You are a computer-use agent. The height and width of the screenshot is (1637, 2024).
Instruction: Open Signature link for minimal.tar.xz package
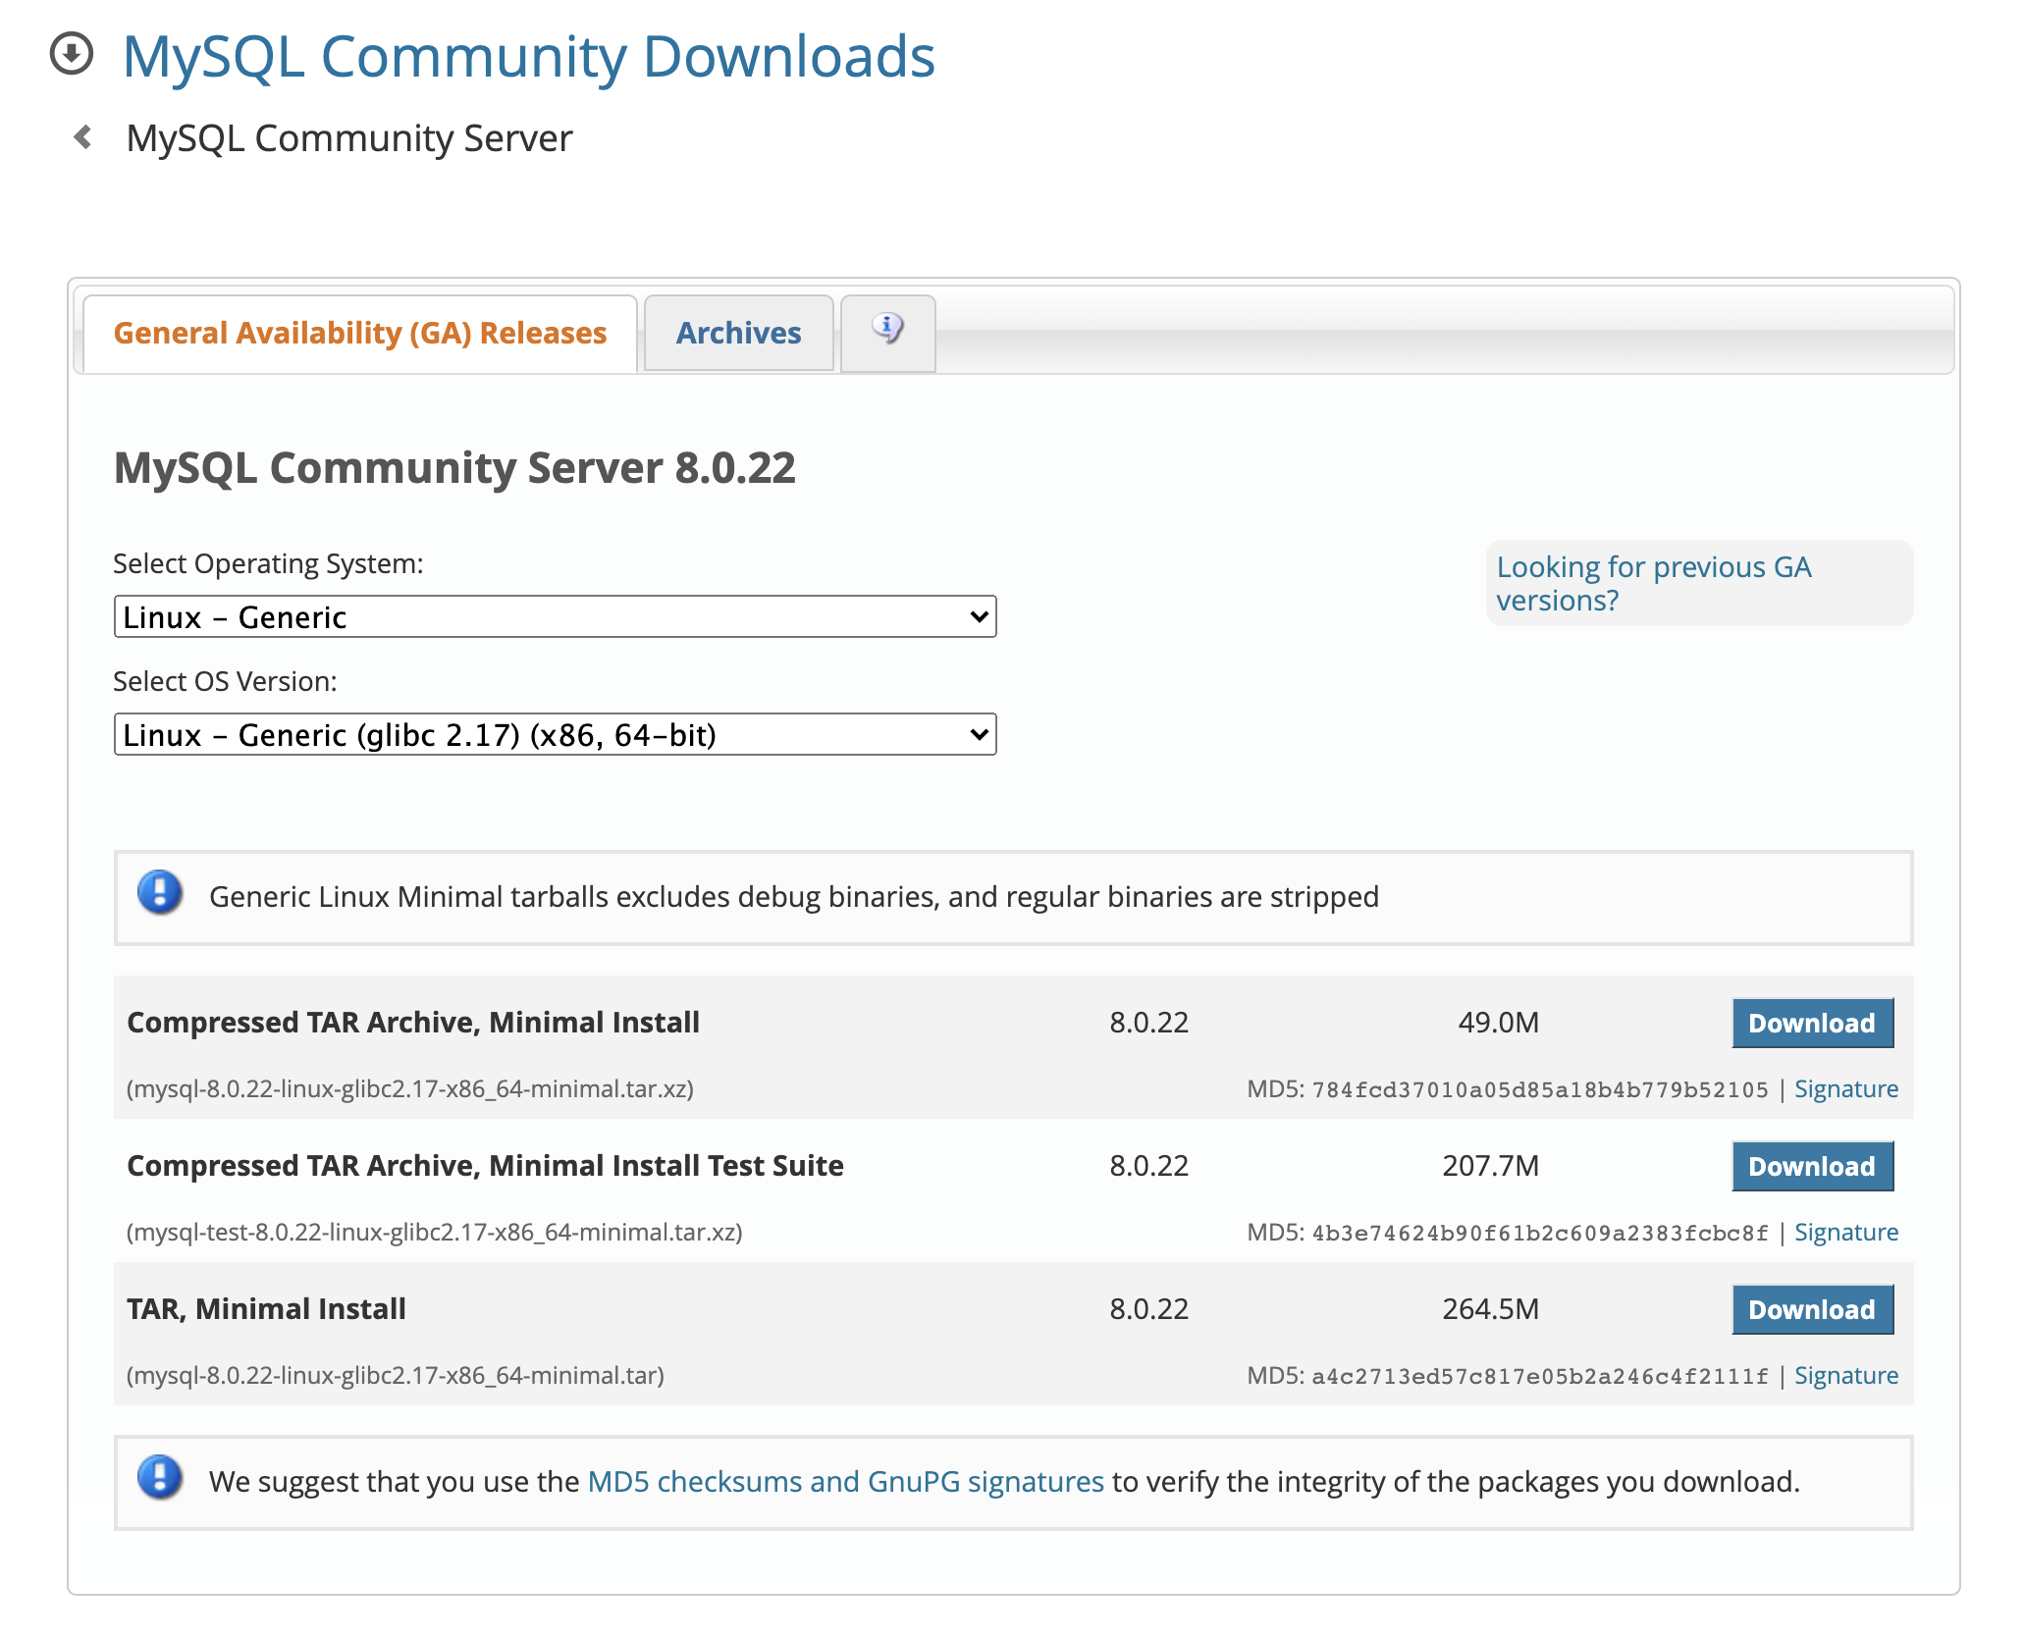pyautogui.click(x=1845, y=1089)
